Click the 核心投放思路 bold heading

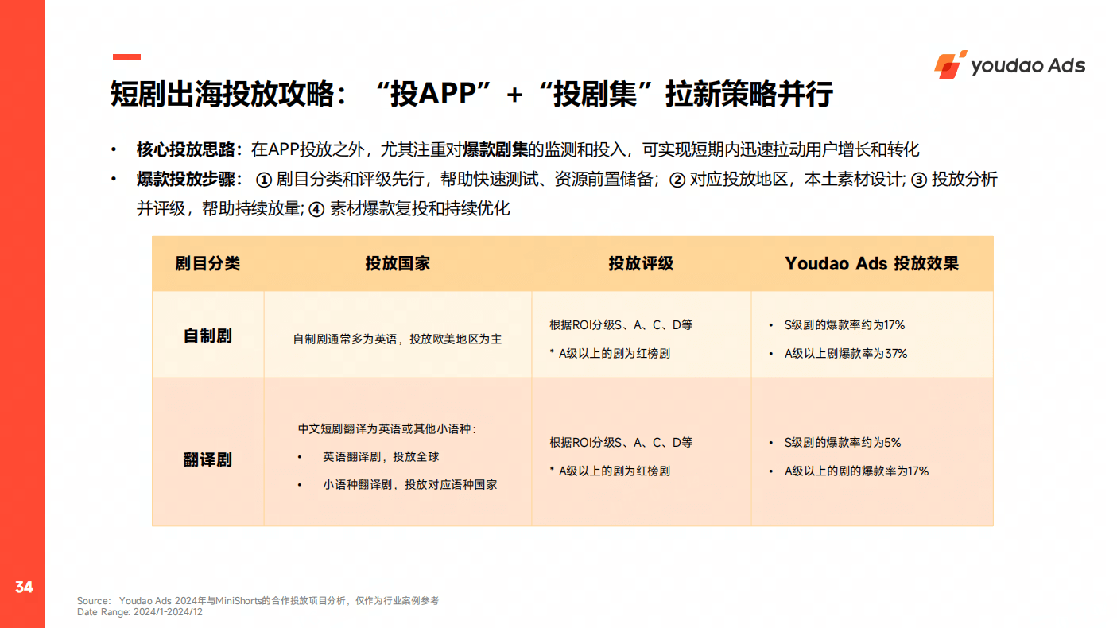[188, 150]
